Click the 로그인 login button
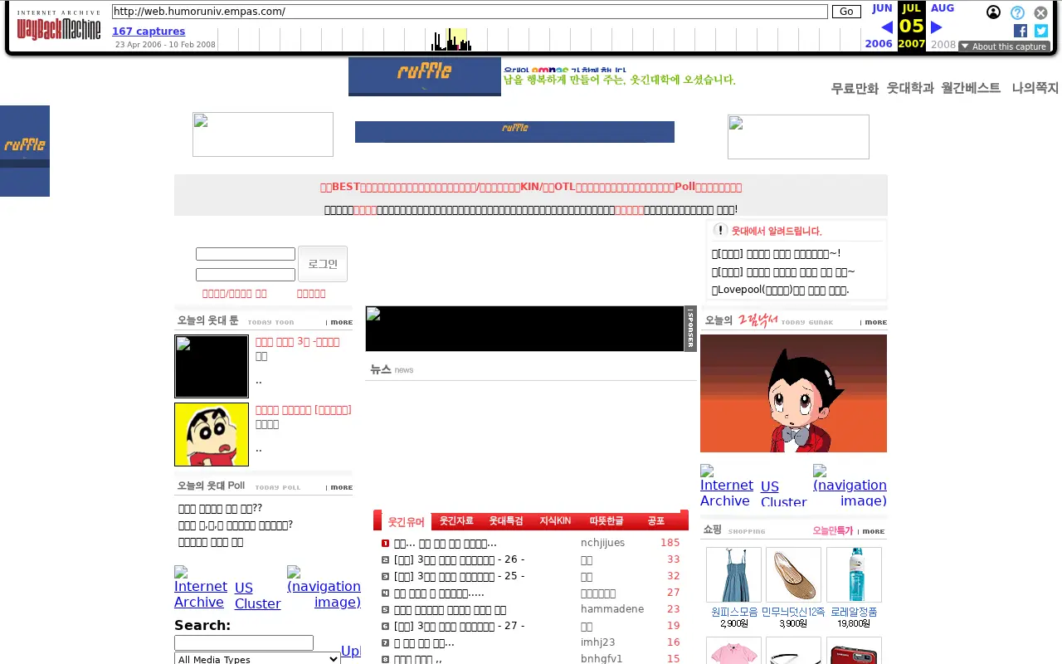1062x664 pixels. (x=323, y=264)
